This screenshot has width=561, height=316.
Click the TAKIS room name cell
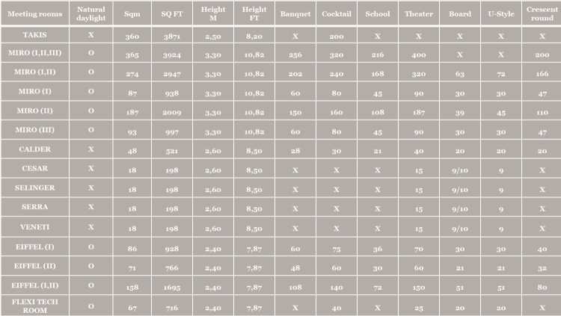tap(34, 35)
